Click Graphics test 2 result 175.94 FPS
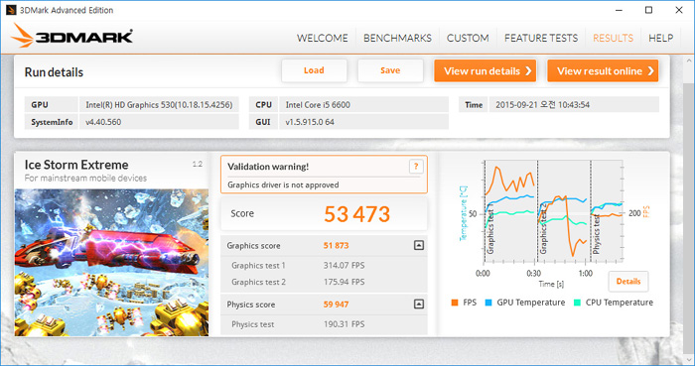Image resolution: width=695 pixels, height=366 pixels. [344, 282]
